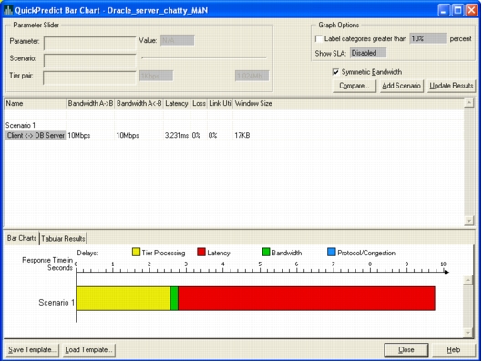Close window with title bar X
Viewport: 483px width, 363px height.
coord(471,10)
